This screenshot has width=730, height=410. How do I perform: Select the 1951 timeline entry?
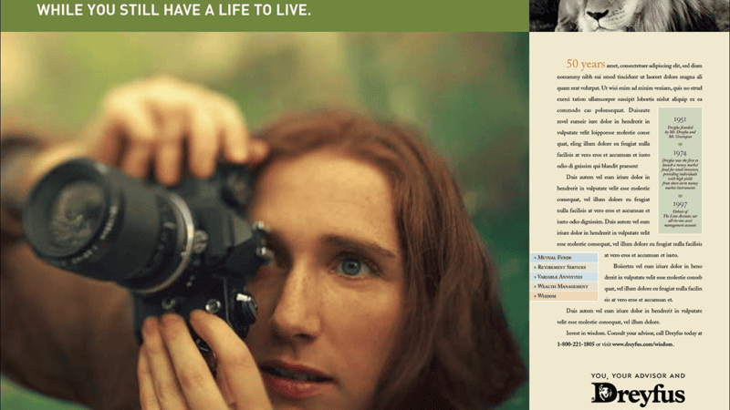680,128
